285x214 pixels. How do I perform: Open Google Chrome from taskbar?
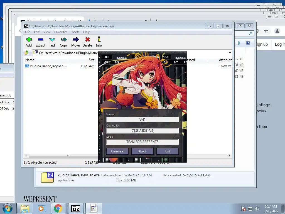point(58,208)
